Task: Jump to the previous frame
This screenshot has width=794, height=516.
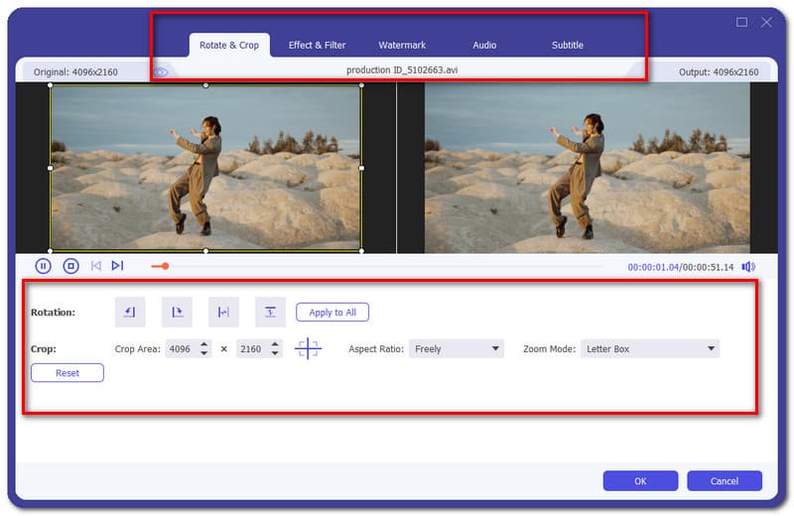Action: point(96,266)
